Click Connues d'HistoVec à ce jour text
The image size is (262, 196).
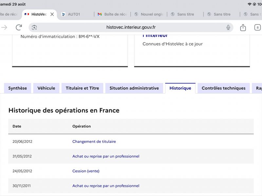pyautogui.click(x=173, y=44)
